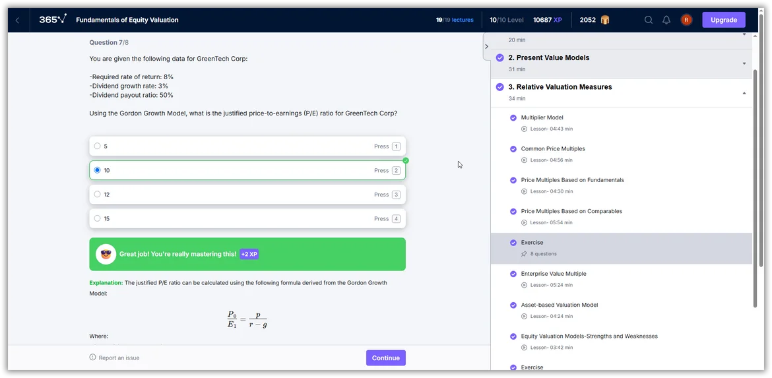
Task: Open the Enterprise Value Multiple lesson
Action: click(x=553, y=274)
